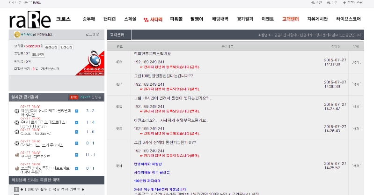Screen dimensions: 374x195
Task: Click the number 1 badge in the event list
Action: click(16, 189)
